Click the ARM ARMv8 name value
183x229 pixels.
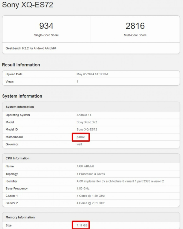85,167
